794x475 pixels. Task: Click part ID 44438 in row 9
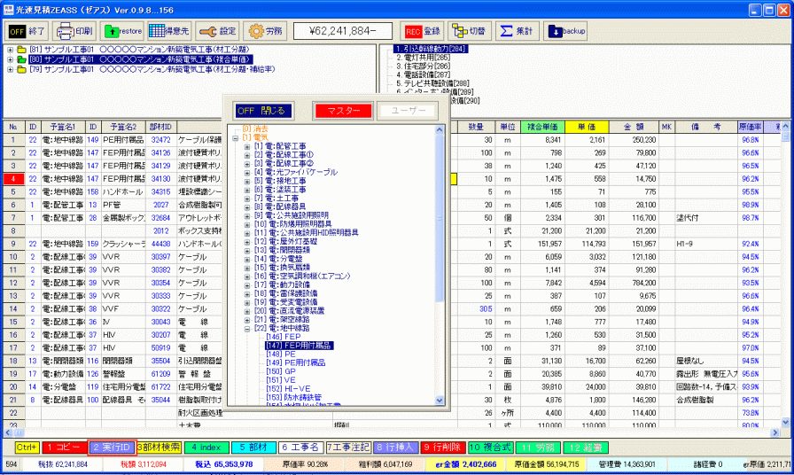coord(161,244)
